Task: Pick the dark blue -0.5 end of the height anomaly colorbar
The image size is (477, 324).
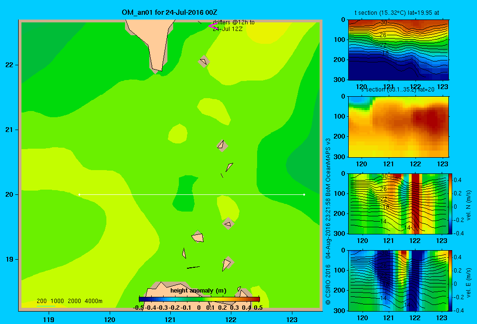Action: click(x=142, y=299)
